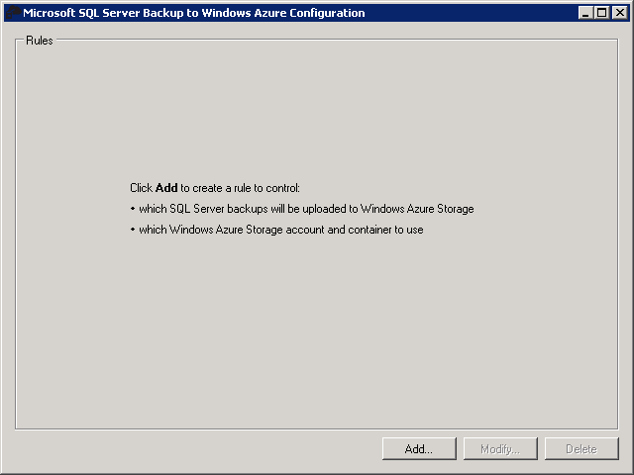Maximize the Azure Configuration window
The width and height of the screenshot is (634, 475).
tap(601, 13)
